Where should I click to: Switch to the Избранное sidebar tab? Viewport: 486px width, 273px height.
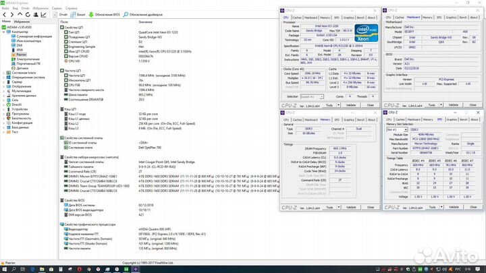tap(22, 22)
